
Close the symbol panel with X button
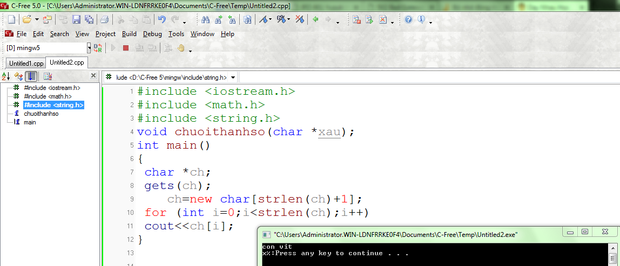(93, 76)
